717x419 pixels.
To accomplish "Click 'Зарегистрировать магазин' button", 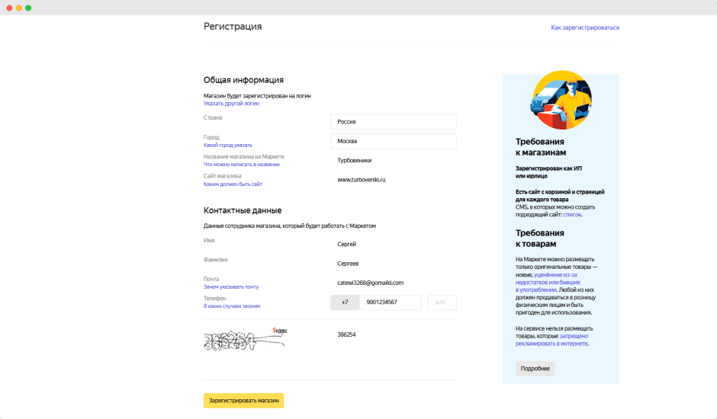I will tap(244, 401).
